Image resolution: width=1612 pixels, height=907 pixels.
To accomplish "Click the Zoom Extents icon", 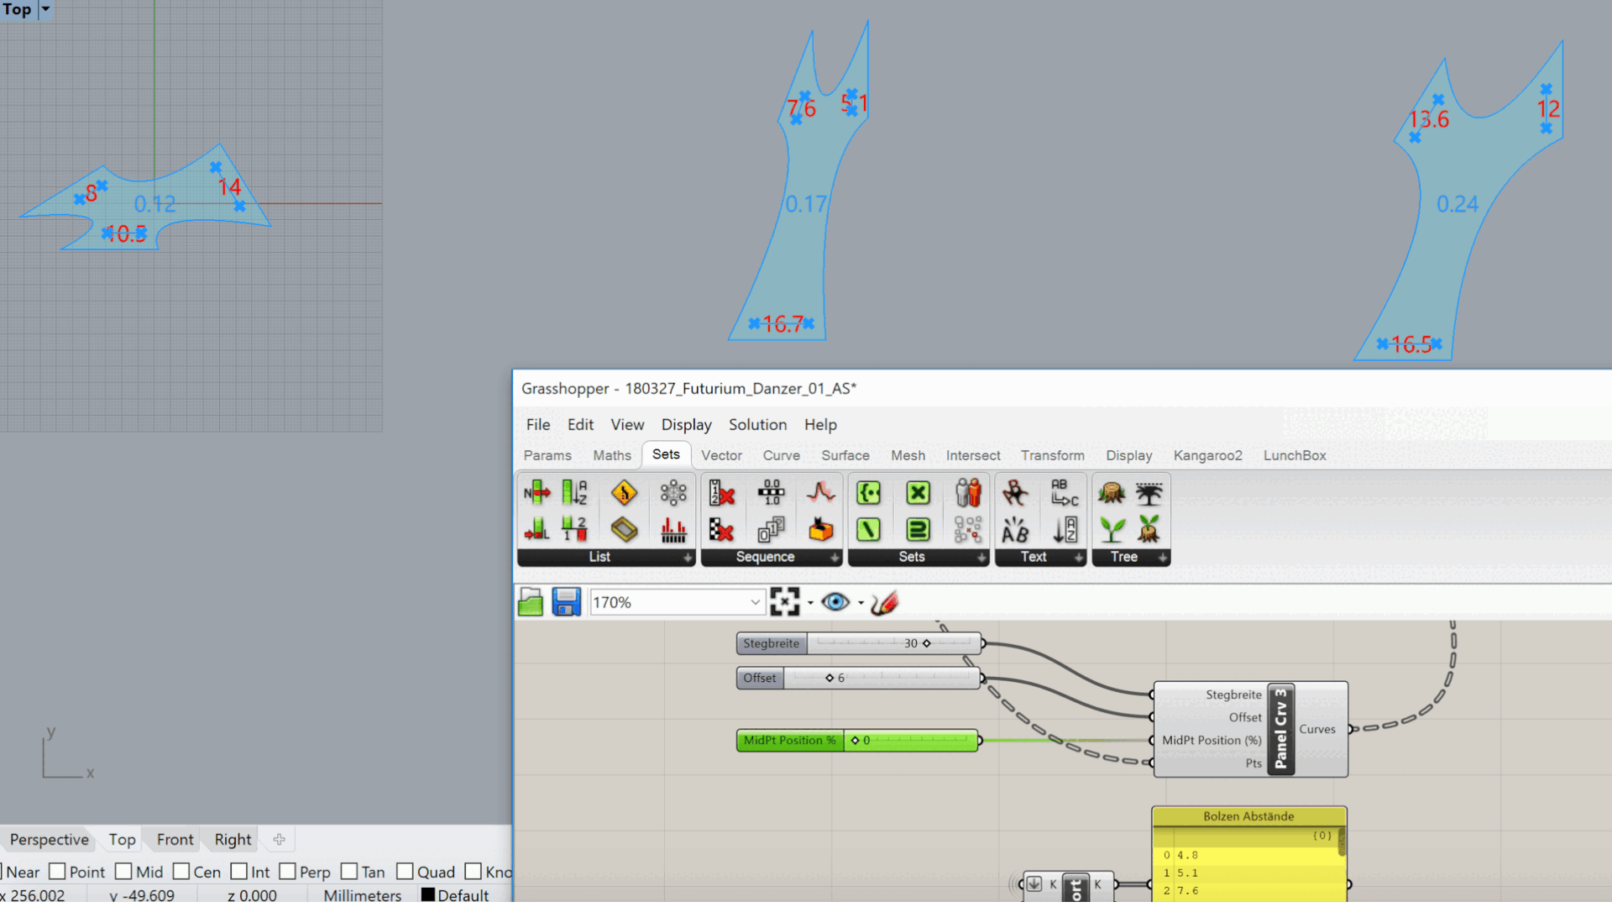I will click(784, 602).
